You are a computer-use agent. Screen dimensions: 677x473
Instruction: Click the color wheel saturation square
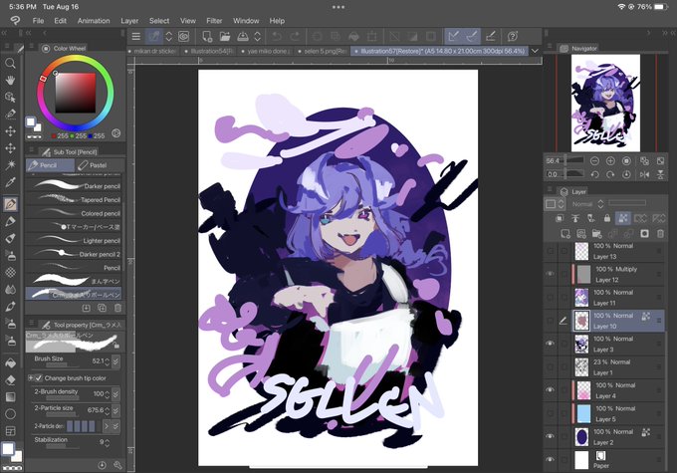coord(76,93)
